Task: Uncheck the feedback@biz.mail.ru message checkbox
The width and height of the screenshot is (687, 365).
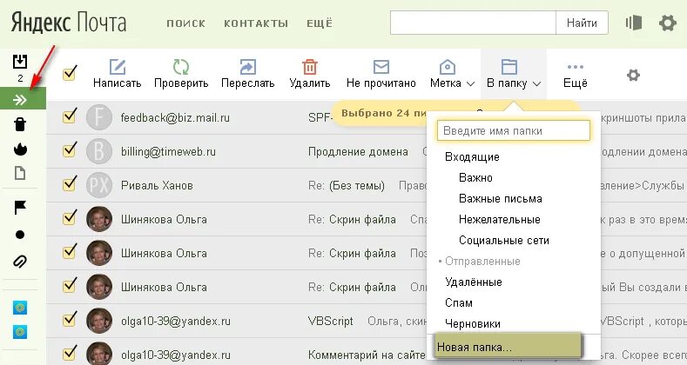Action: tap(70, 116)
